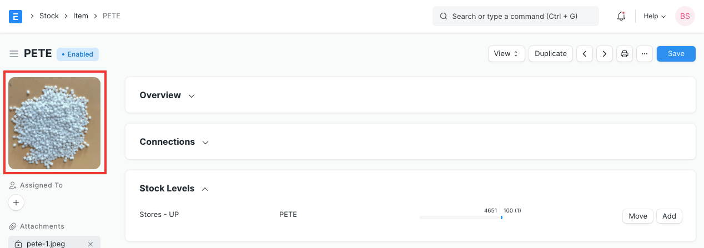This screenshot has width=704, height=248.
Task: Add an assignee with the plus icon
Action: click(x=16, y=203)
